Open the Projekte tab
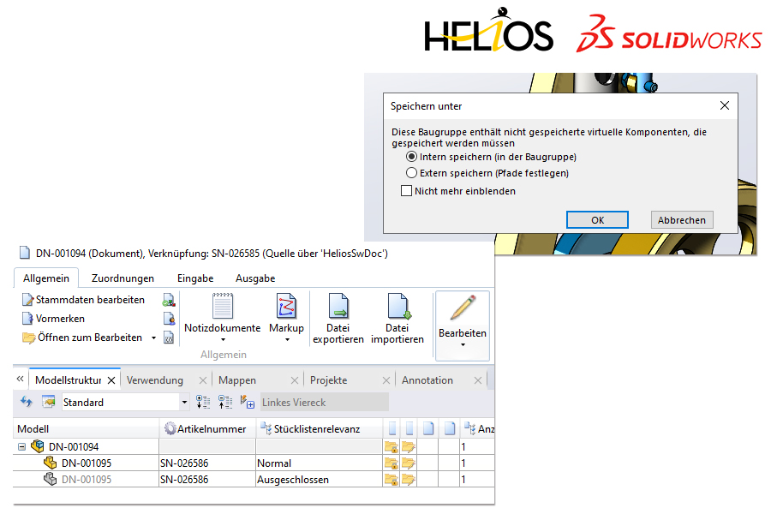Screen dimensions: 771x514 [x=328, y=380]
